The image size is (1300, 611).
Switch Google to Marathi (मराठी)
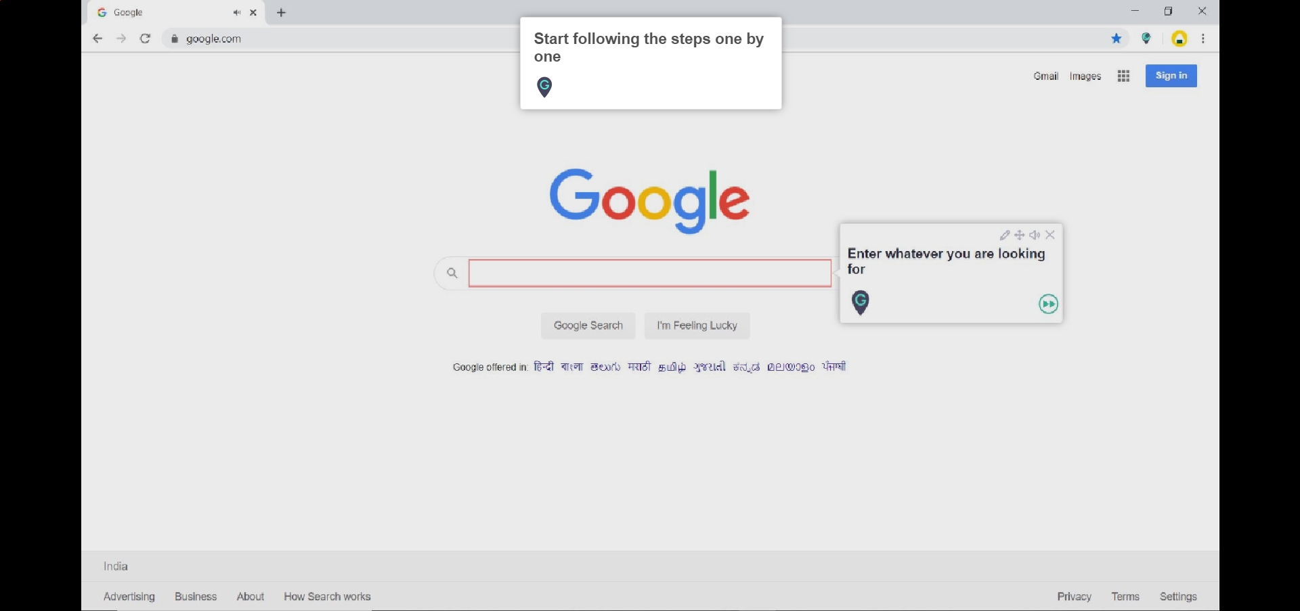click(640, 367)
